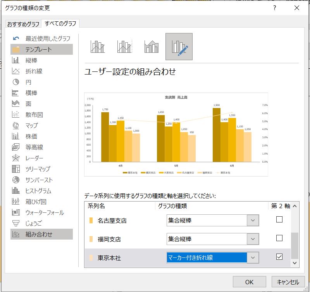Choose clustered column with line subtype icon

[x=98, y=47]
